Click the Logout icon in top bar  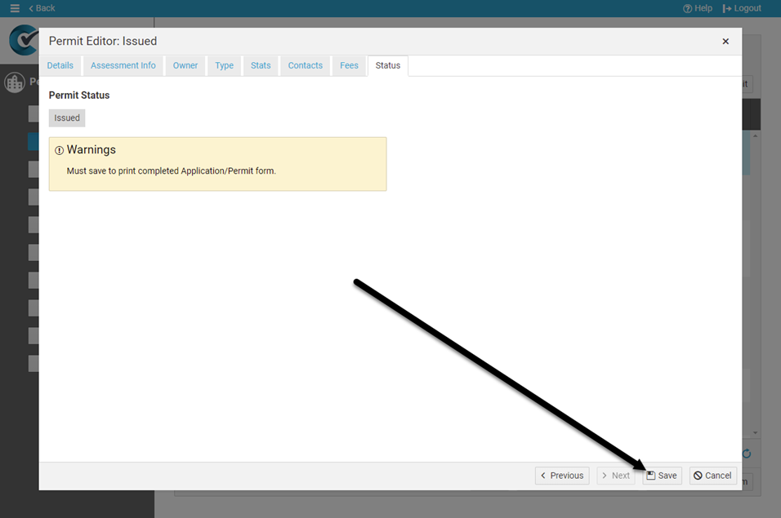726,8
